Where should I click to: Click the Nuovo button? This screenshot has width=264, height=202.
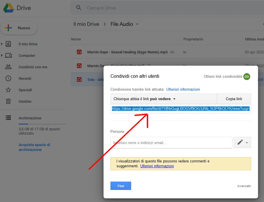(x=19, y=28)
